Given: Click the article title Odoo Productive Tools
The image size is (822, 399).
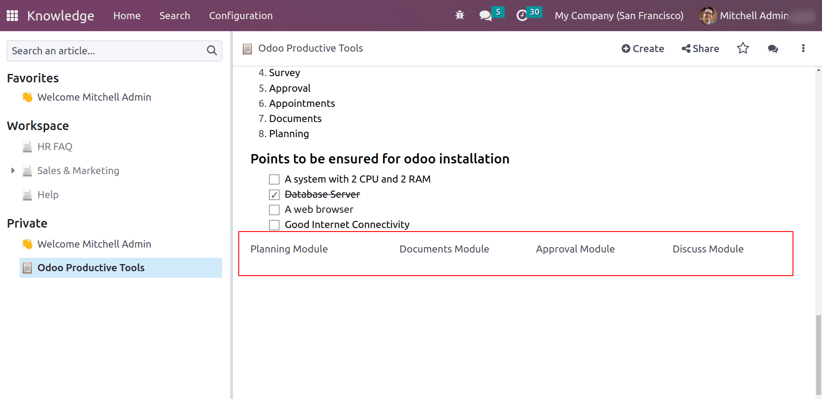Looking at the screenshot, I should (311, 48).
